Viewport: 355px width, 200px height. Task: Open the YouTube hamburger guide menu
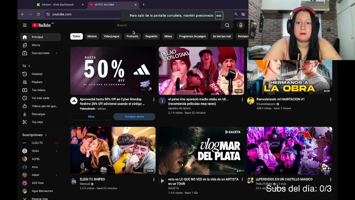click(25, 25)
